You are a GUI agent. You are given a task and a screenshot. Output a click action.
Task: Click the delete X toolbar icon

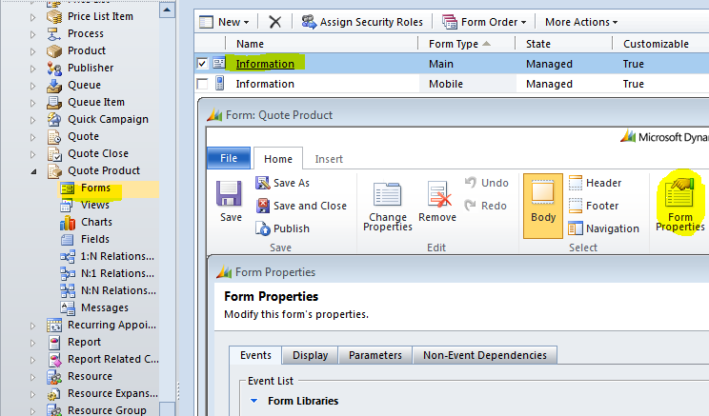274,21
